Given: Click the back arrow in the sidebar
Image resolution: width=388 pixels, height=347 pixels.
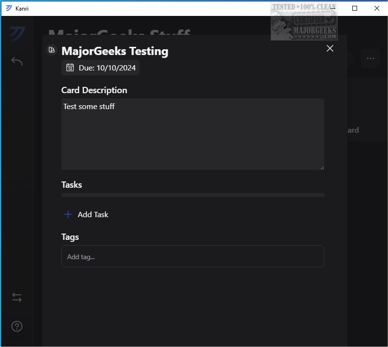Looking at the screenshot, I should (x=17, y=61).
